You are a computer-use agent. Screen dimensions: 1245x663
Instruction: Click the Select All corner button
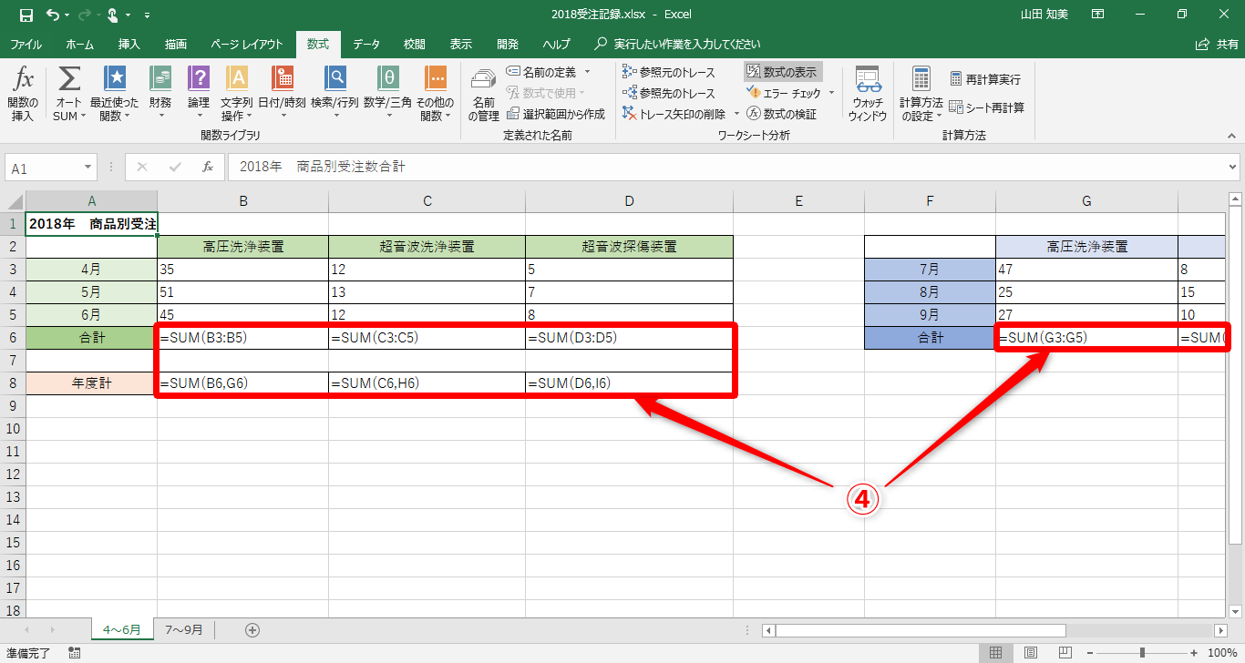(x=13, y=201)
